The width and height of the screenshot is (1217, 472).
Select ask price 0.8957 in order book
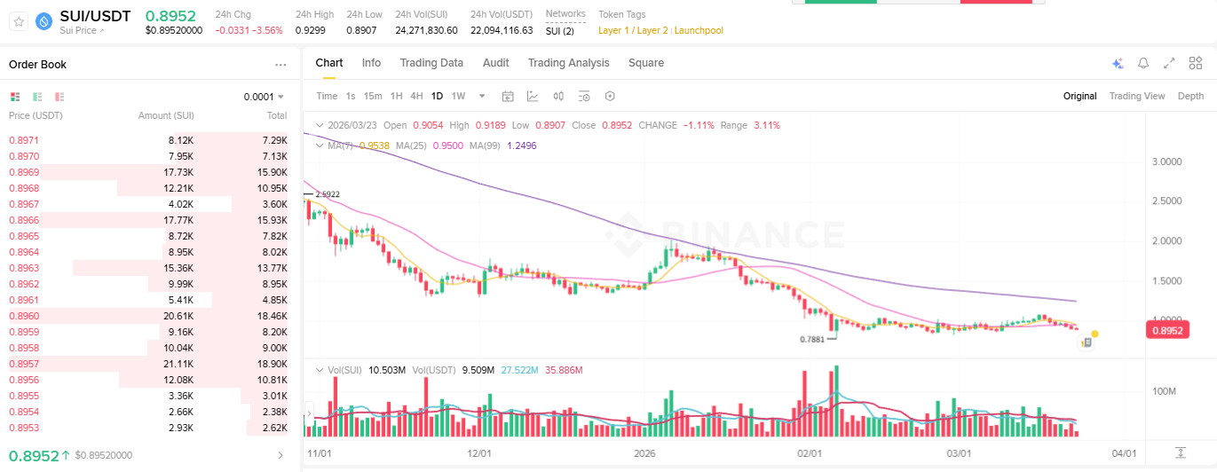[24, 364]
